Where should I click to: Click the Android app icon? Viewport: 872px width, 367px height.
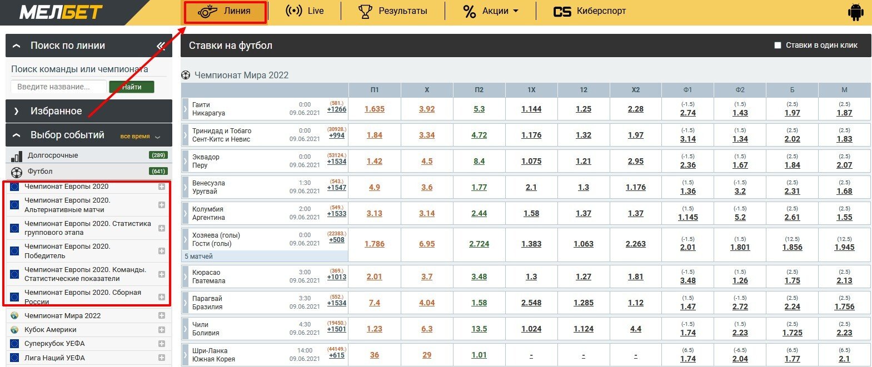[x=855, y=12]
